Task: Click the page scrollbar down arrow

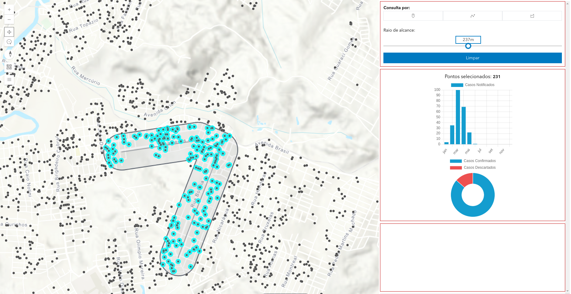Action: (568, 291)
